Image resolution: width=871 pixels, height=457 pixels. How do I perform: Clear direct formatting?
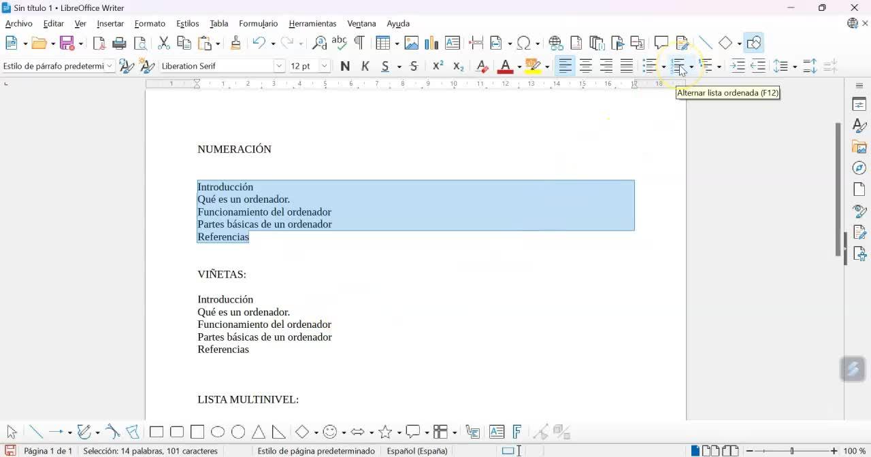(x=482, y=66)
